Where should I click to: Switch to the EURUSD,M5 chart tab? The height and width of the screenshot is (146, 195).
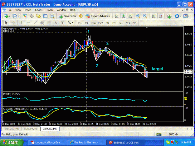coord(12,129)
